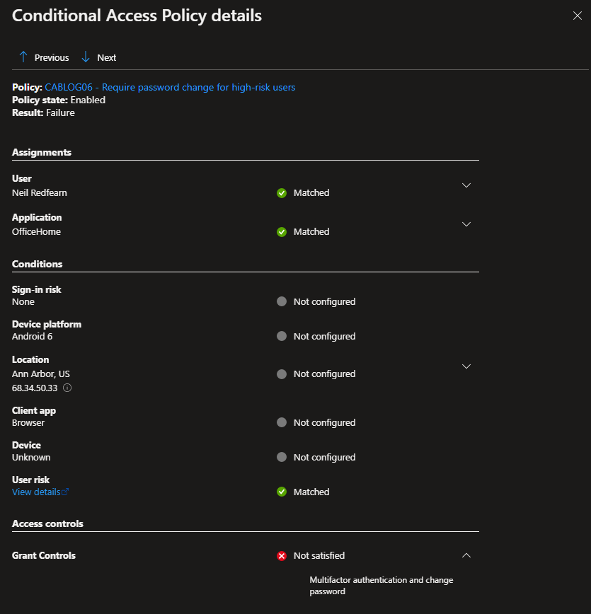Image resolution: width=591 pixels, height=614 pixels.
Task: Expand the Location condition chevron
Action: 466,366
